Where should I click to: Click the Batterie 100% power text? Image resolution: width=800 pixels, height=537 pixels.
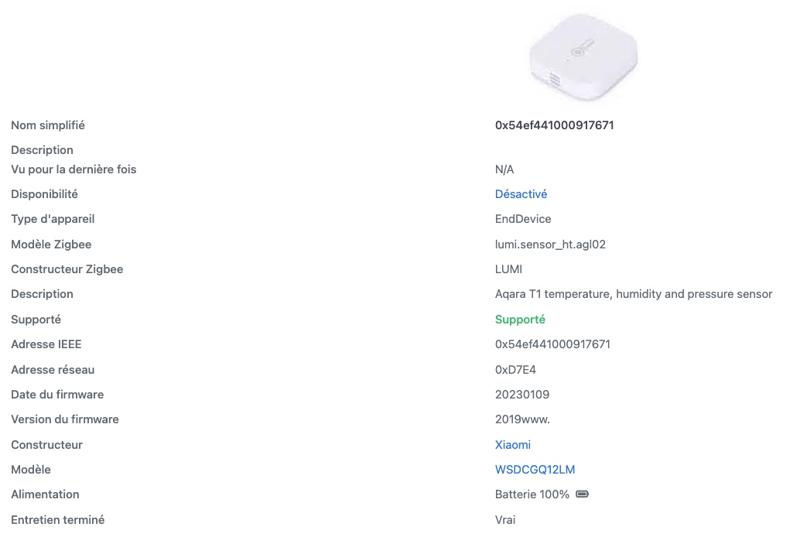click(532, 494)
